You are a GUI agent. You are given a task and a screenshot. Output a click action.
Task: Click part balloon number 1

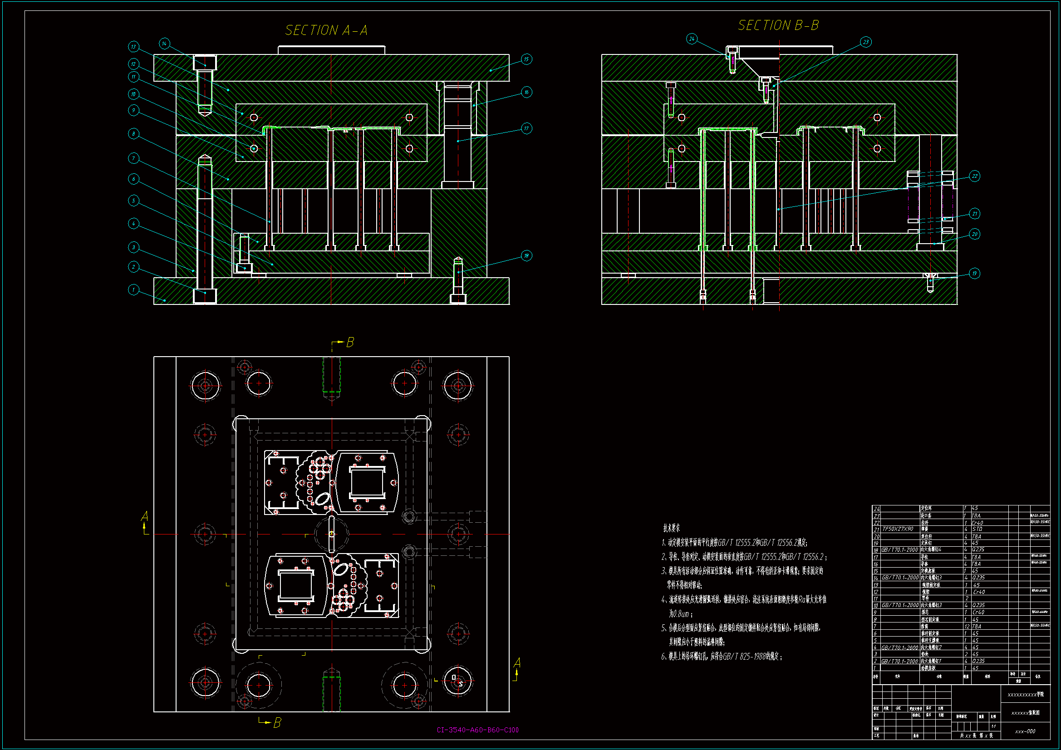133,290
